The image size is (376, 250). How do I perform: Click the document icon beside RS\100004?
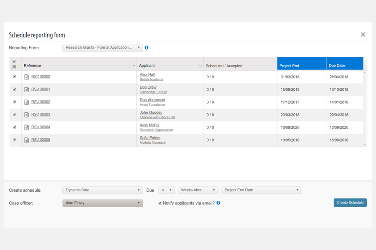27,127
